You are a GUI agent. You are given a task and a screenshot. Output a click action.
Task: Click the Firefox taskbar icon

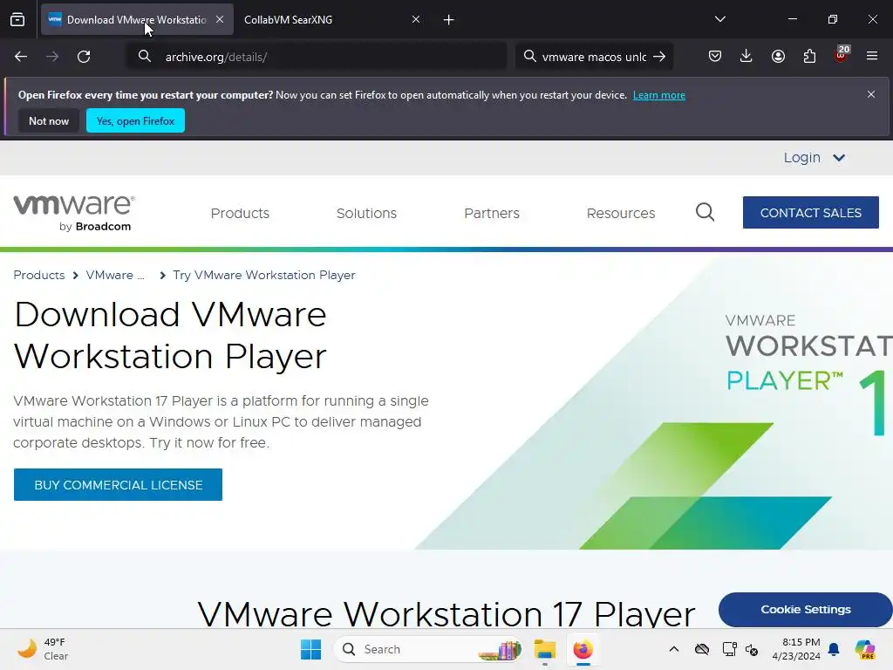pos(583,649)
